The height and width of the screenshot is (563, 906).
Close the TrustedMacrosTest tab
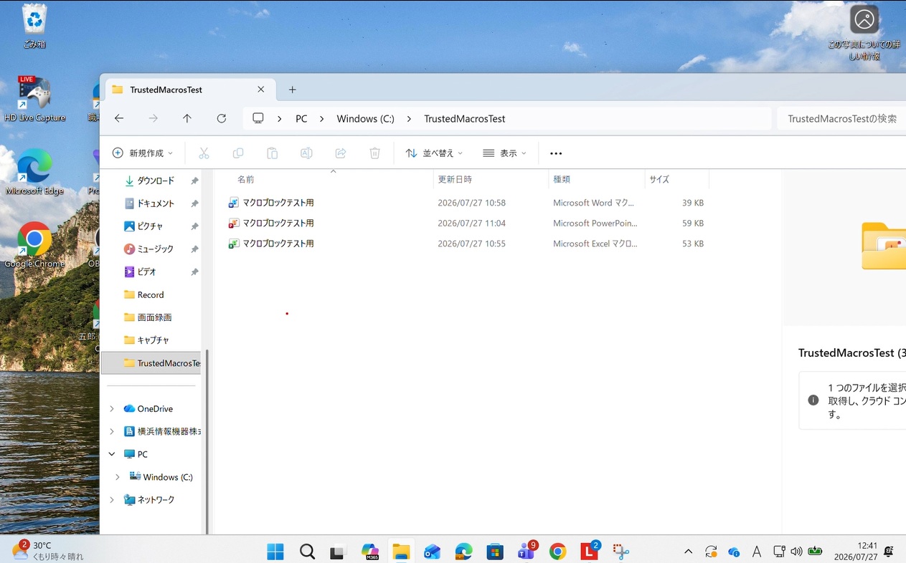point(261,90)
